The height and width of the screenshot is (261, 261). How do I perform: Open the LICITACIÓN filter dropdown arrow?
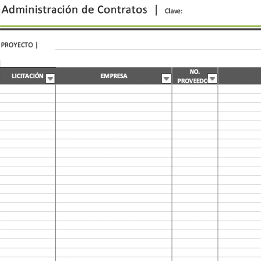pyautogui.click(x=50, y=79)
